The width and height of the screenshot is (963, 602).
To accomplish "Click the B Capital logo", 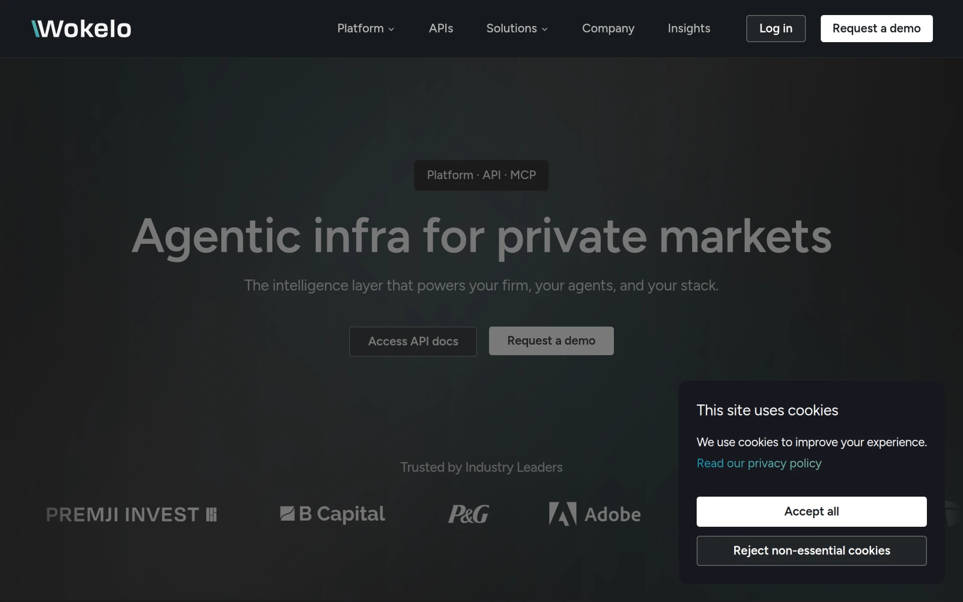I will [x=333, y=514].
